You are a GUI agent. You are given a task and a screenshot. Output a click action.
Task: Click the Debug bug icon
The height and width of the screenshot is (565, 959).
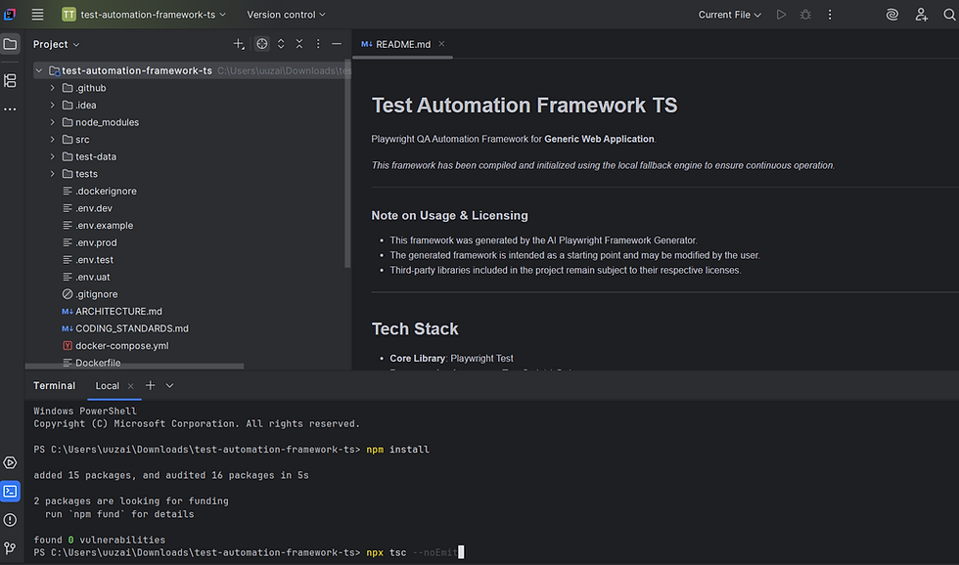(805, 14)
